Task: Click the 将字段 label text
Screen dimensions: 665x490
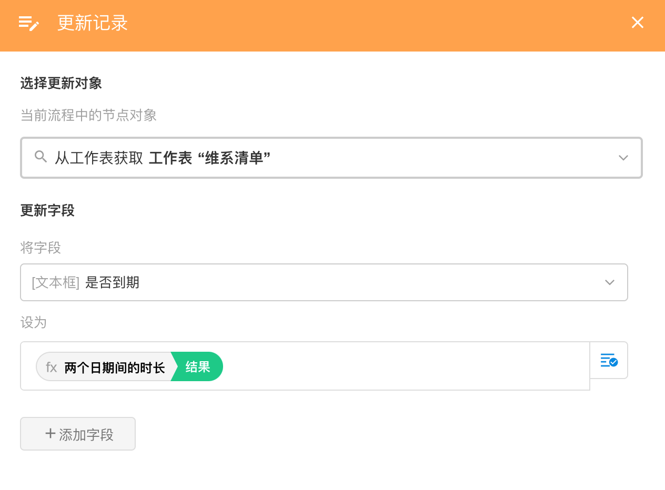Action: (41, 248)
